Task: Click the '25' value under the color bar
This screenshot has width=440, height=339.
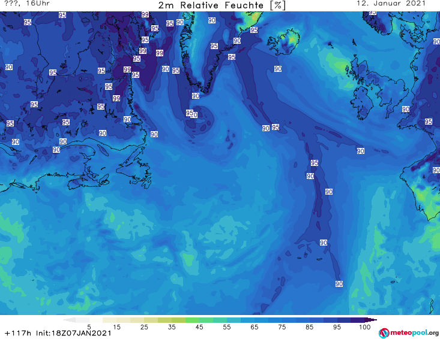Action: 144,327
